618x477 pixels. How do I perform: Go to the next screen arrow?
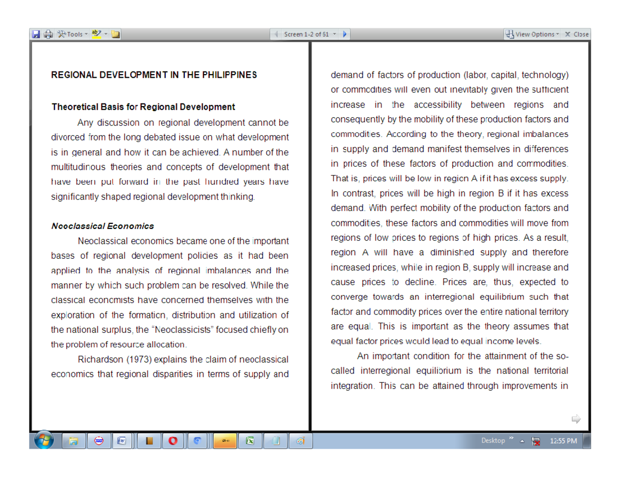coord(345,34)
